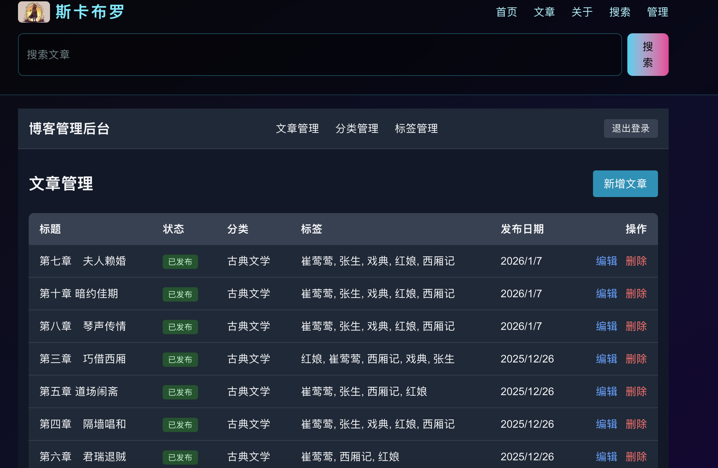Click the 已发布 status badge of 第八章 琴声传情
718x468 pixels.
[x=180, y=327]
